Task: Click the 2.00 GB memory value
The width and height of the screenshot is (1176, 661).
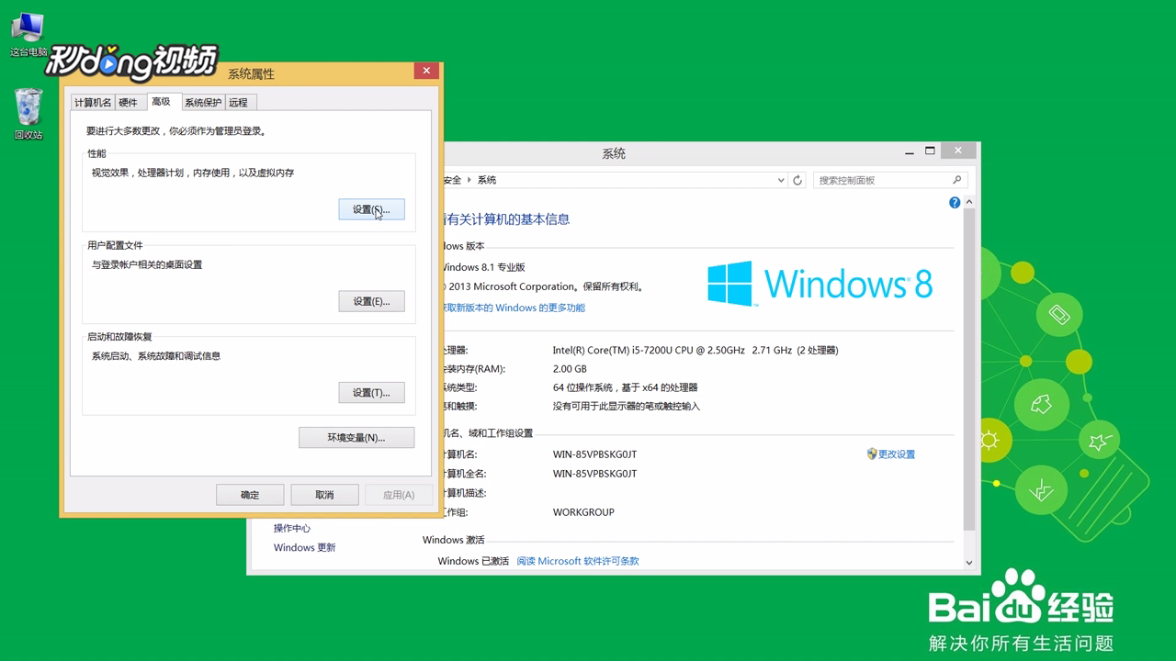Action: (570, 369)
